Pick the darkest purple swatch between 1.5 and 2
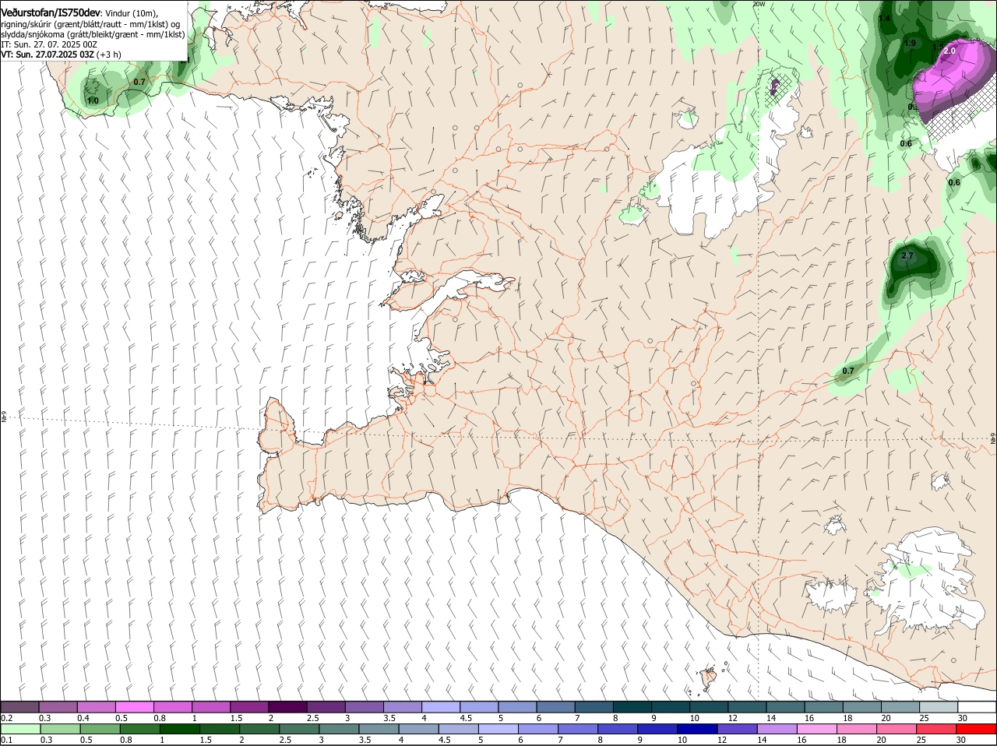997x746 pixels. tap(287, 707)
